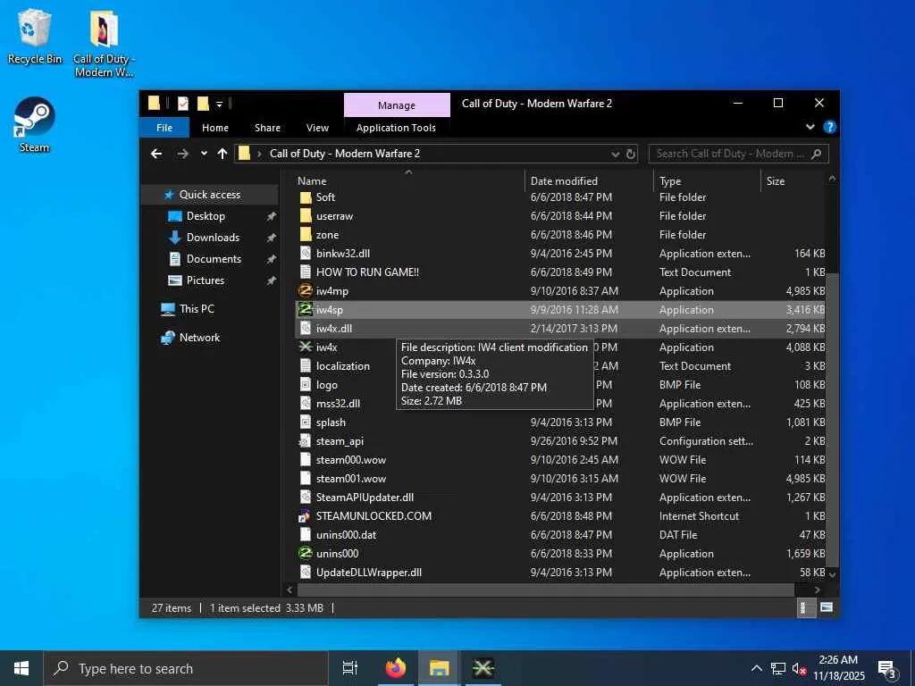Click the taskbar clock and date
The width and height of the screenshot is (915, 686).
[x=838, y=668]
